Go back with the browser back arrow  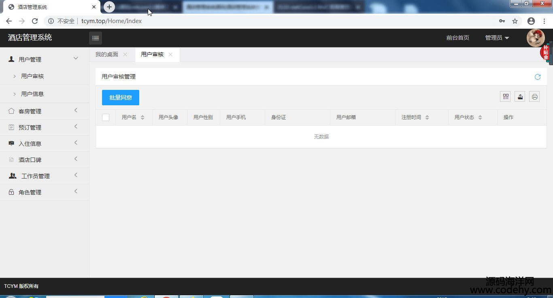click(9, 21)
